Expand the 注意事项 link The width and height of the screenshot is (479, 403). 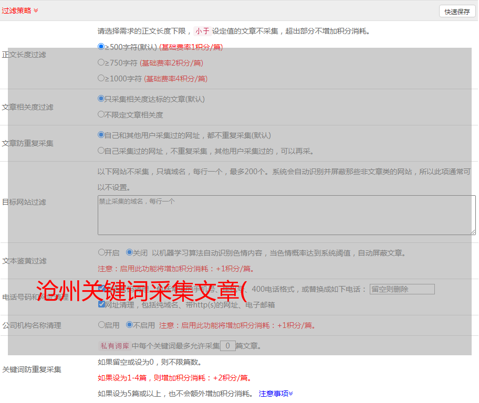[276, 393]
